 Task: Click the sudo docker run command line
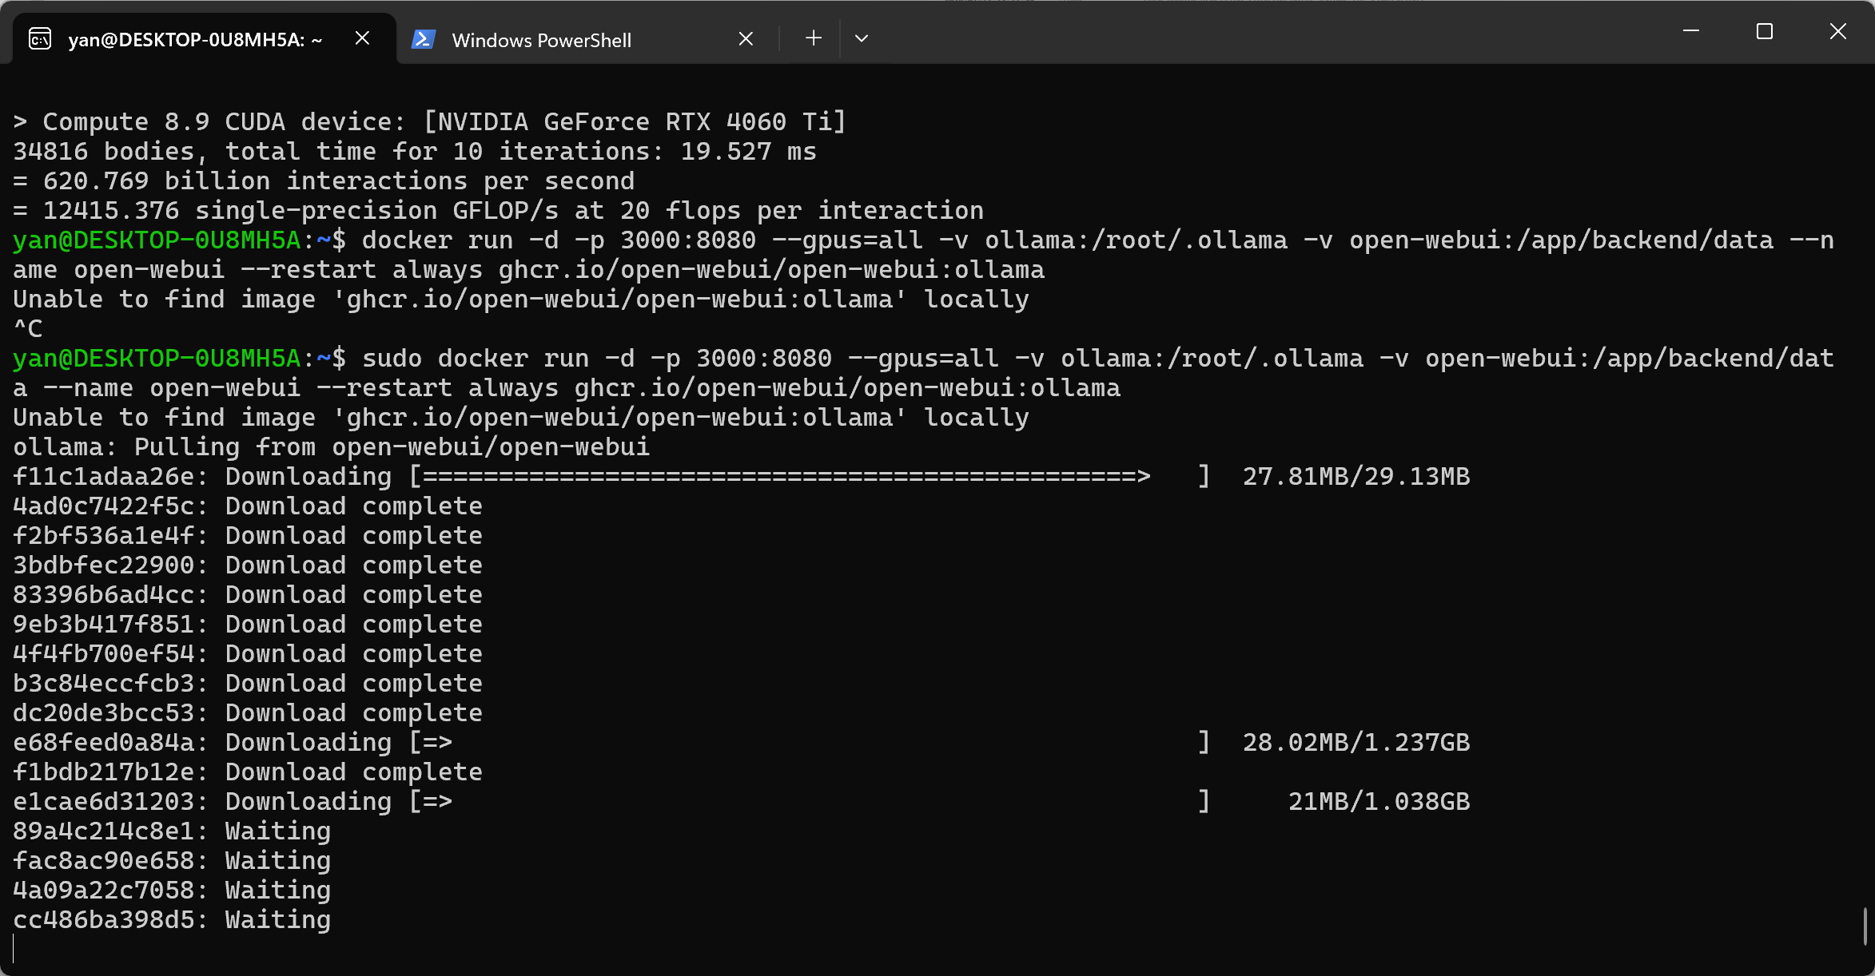pyautogui.click(x=923, y=373)
